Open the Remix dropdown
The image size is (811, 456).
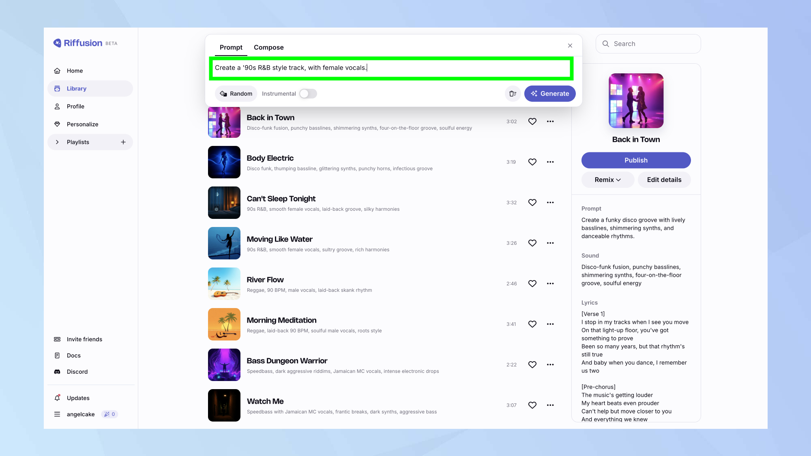tap(607, 180)
